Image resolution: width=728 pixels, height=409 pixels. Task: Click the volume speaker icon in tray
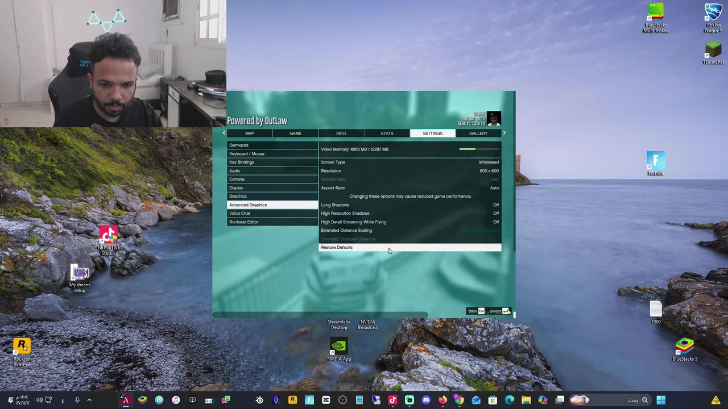pos(39,400)
